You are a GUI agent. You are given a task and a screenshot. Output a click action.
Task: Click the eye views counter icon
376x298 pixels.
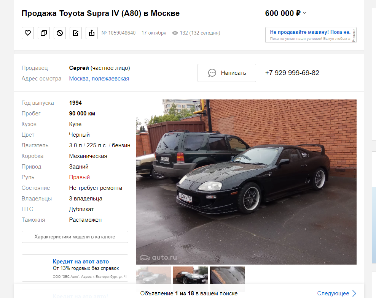coord(175,33)
